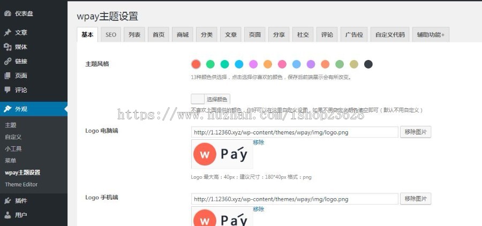Click the Plugins plug icon
Image resolution: width=482 pixels, height=226 pixels.
pos(7,201)
